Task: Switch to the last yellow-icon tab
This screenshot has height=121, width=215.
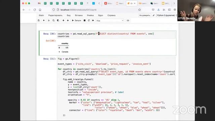Action: tap(165, 3)
